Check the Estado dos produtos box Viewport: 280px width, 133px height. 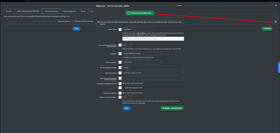(x=120, y=73)
